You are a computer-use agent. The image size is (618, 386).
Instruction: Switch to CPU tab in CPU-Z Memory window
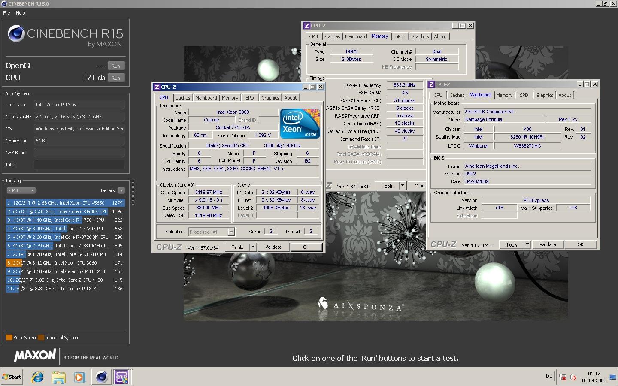[x=314, y=36]
